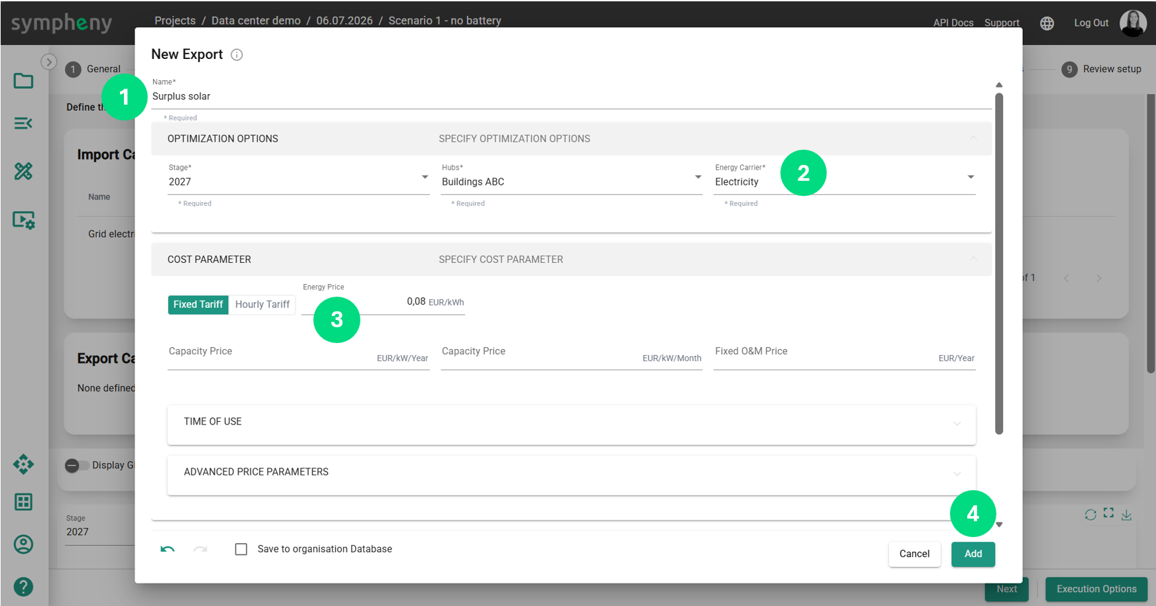Open the execution settings icon in sidebar
This screenshot has height=606, width=1156.
tap(24, 220)
